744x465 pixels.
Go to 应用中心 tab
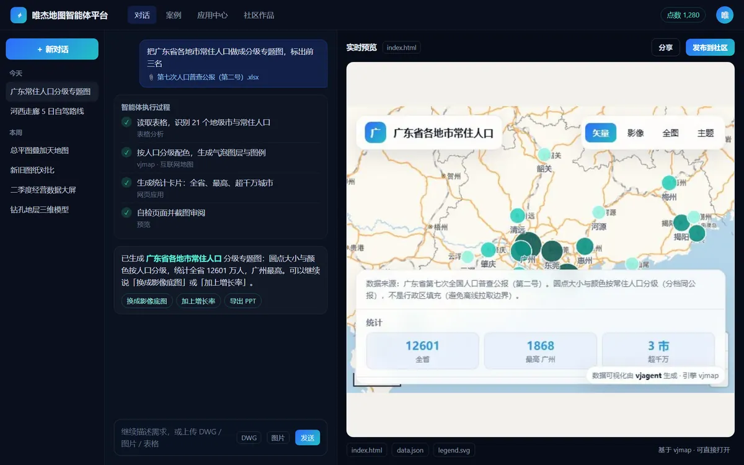pos(213,15)
